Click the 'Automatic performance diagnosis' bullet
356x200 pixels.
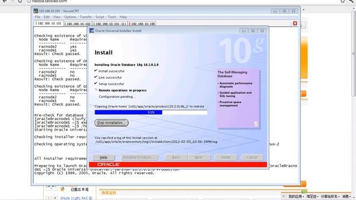pos(236,85)
